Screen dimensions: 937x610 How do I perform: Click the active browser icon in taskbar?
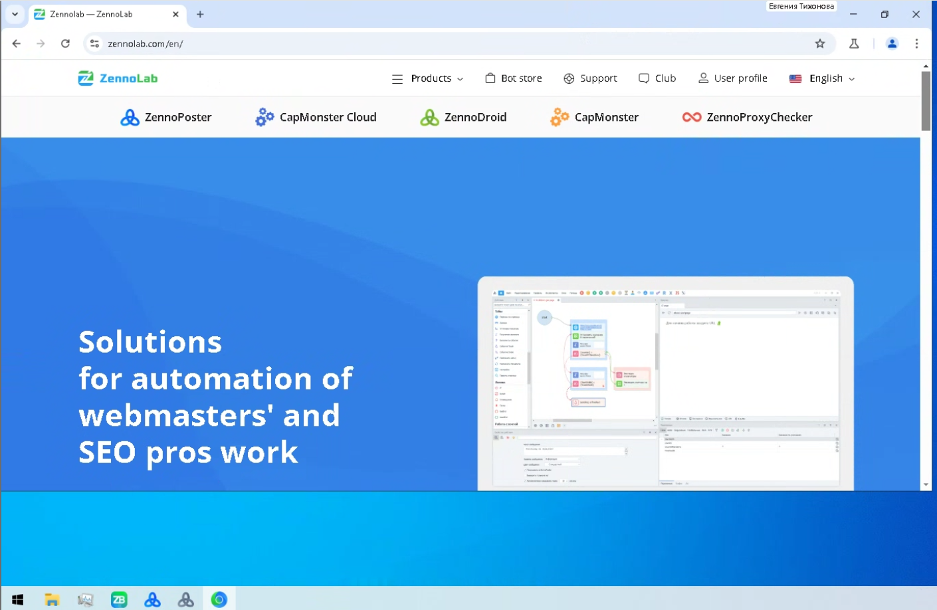tap(219, 599)
